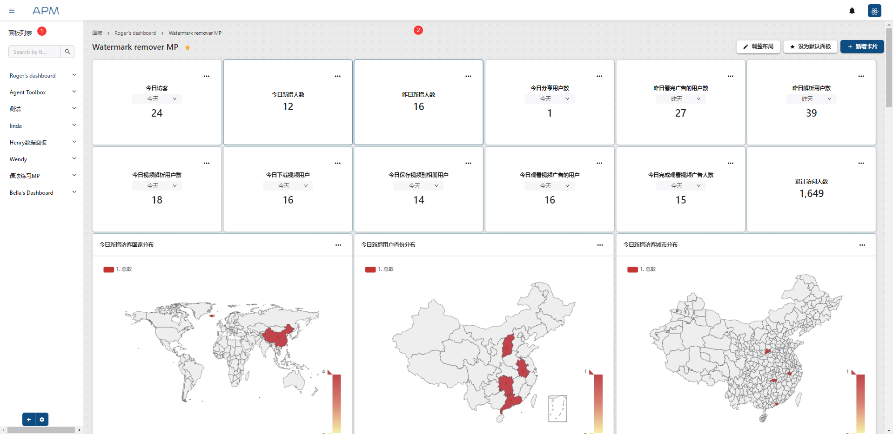Open more options on 今日新增访客国家分布 chart

coord(338,245)
